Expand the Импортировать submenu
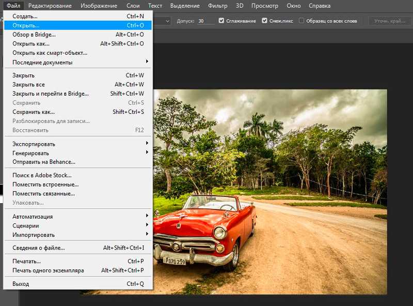The width and height of the screenshot is (413, 306). click(78, 235)
